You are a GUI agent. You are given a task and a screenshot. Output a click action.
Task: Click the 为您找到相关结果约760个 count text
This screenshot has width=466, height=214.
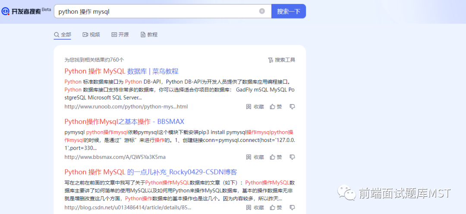pyautogui.click(x=94, y=60)
